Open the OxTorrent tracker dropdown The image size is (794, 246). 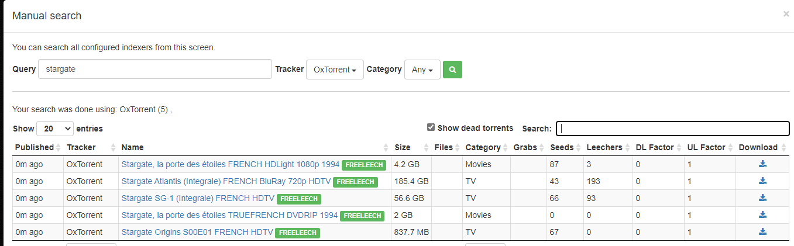pyautogui.click(x=335, y=70)
